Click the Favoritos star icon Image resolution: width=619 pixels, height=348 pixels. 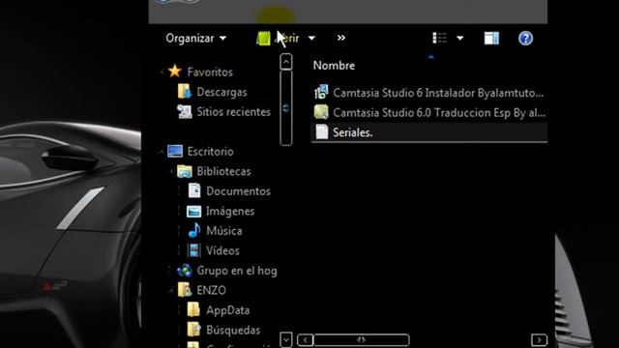pos(175,72)
